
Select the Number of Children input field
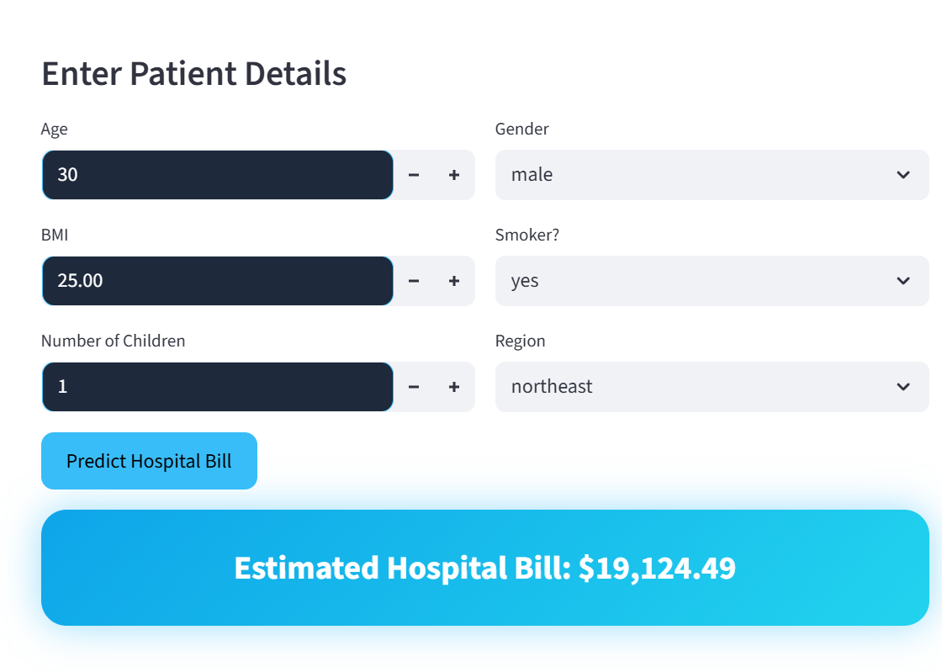(217, 387)
